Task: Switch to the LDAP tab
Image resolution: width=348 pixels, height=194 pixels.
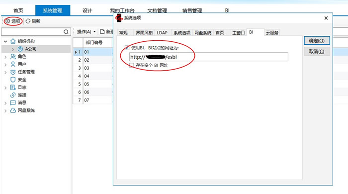Action: pyautogui.click(x=162, y=33)
